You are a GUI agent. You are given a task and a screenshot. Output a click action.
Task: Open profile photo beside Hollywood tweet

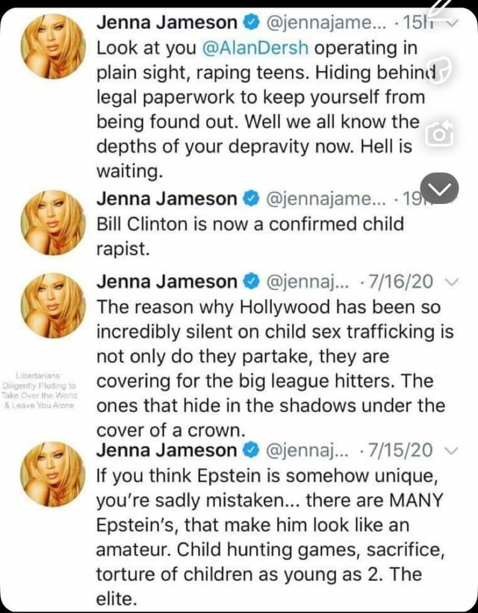[53, 305]
